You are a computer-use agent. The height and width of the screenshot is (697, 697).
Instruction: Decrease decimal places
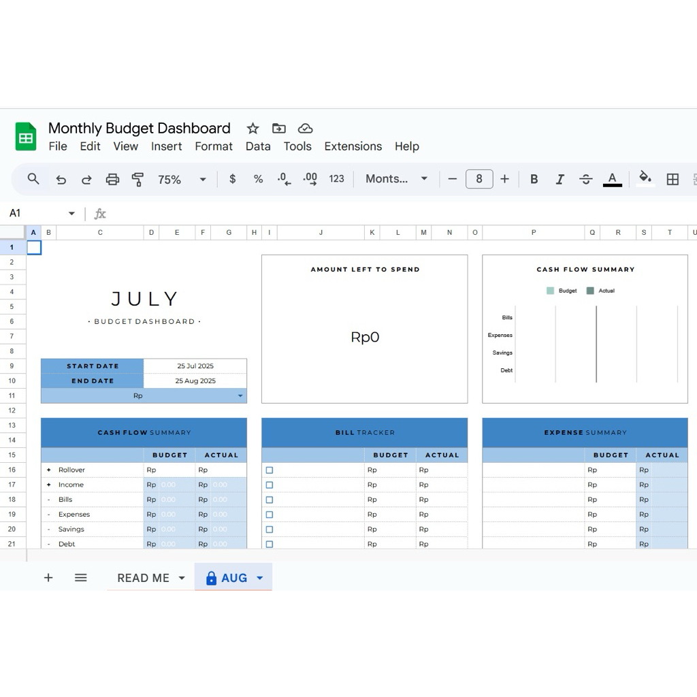pos(284,179)
